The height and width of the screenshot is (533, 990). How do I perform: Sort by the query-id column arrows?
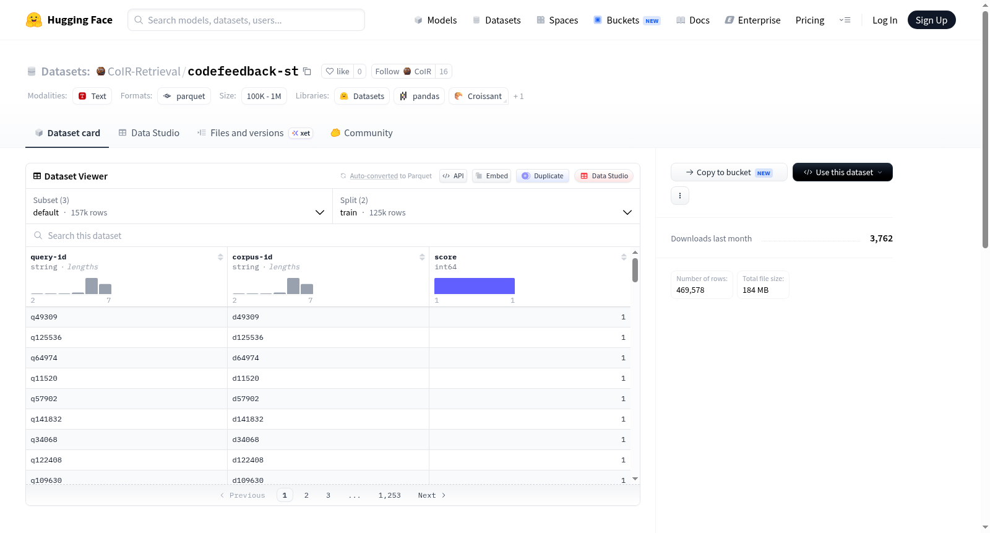coord(220,257)
